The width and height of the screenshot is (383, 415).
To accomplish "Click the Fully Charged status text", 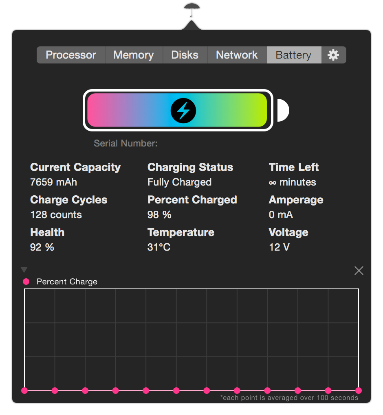I will click(179, 182).
